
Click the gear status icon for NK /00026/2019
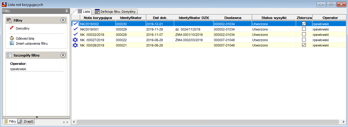click(x=75, y=45)
